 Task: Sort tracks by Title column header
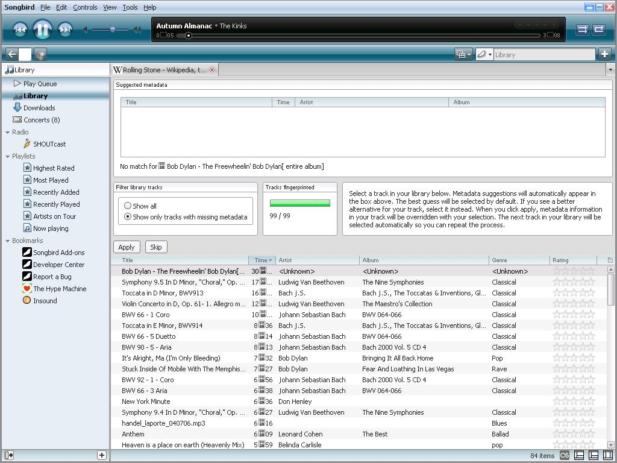pos(180,260)
